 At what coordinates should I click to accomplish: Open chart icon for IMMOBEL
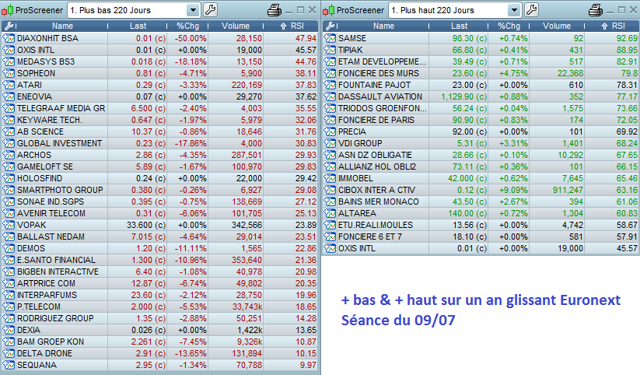(330, 178)
